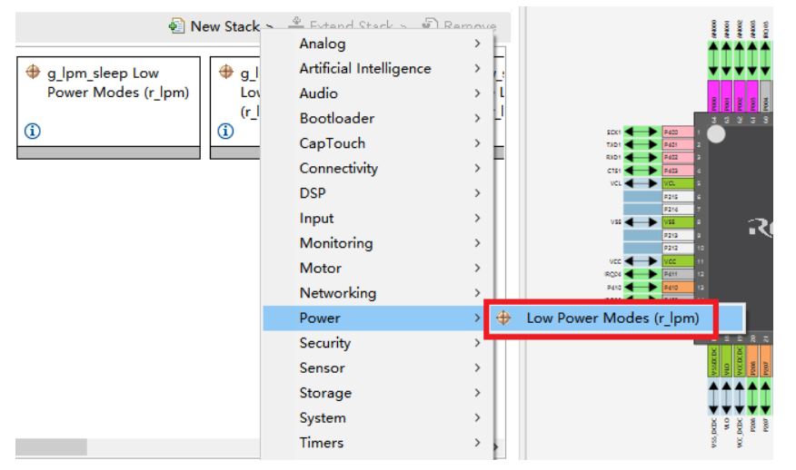Select pin P213 in package view
The width and height of the screenshot is (796, 470).
click(678, 235)
